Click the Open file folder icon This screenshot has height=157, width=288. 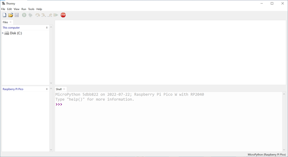tap(11, 15)
